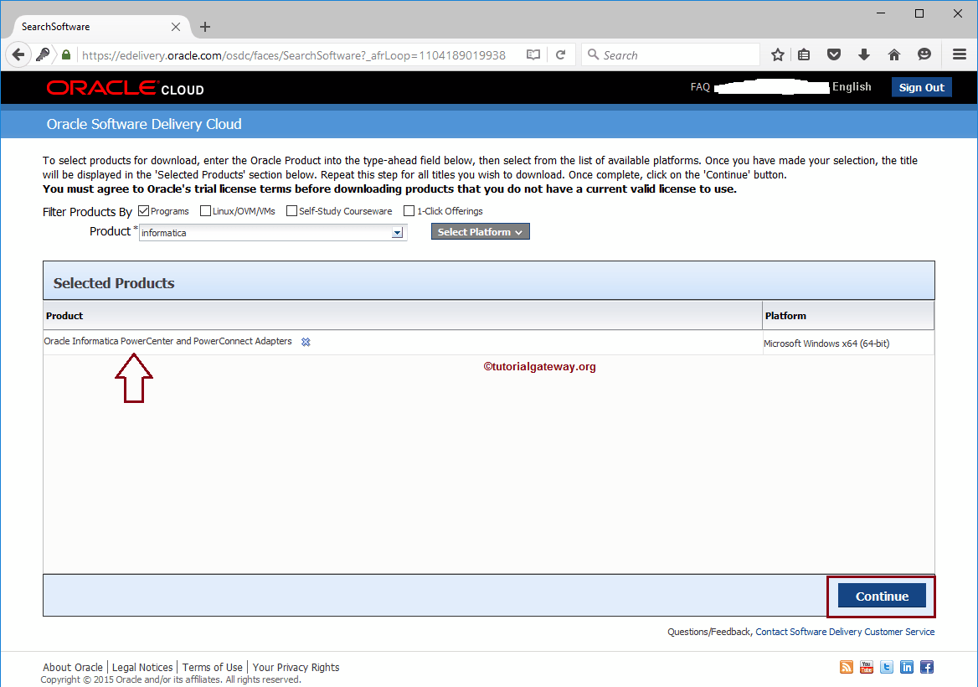Remove Oracle Informatica PowerCenter product icon
Image resolution: width=978 pixels, height=687 pixels.
pos(306,342)
